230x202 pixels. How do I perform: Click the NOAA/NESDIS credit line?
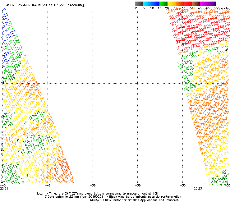coord(134,200)
